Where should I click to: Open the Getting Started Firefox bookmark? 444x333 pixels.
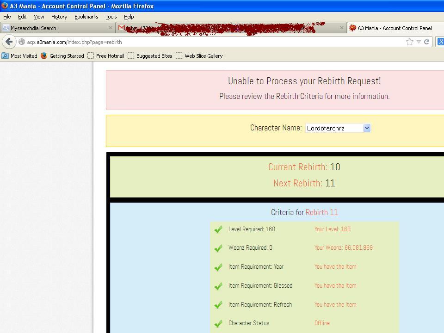click(62, 56)
